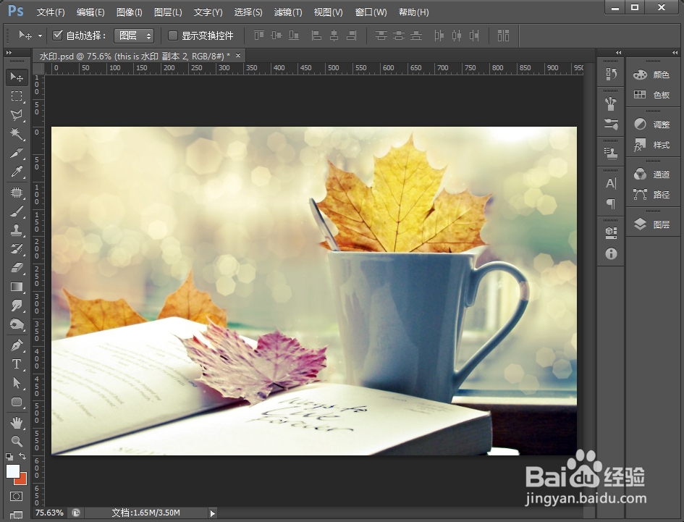The width and height of the screenshot is (684, 522).
Task: Select the Eyedropper tool
Action: [x=17, y=172]
